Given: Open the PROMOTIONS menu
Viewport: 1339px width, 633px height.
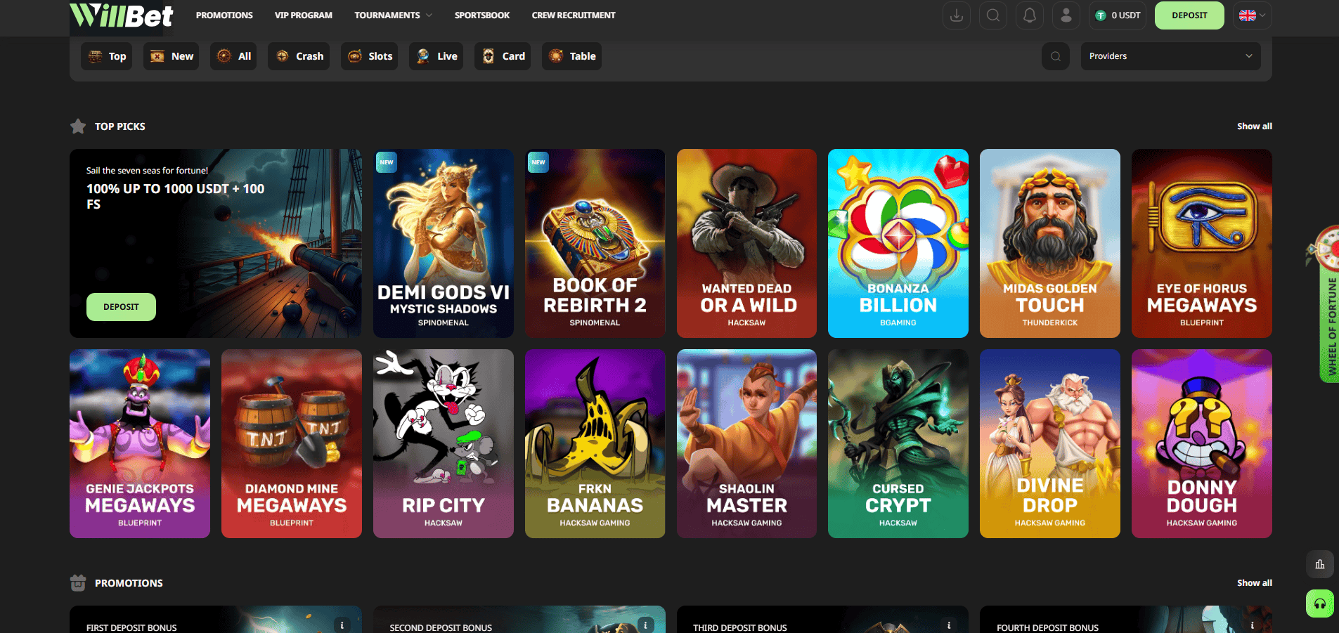Looking at the screenshot, I should (x=224, y=15).
